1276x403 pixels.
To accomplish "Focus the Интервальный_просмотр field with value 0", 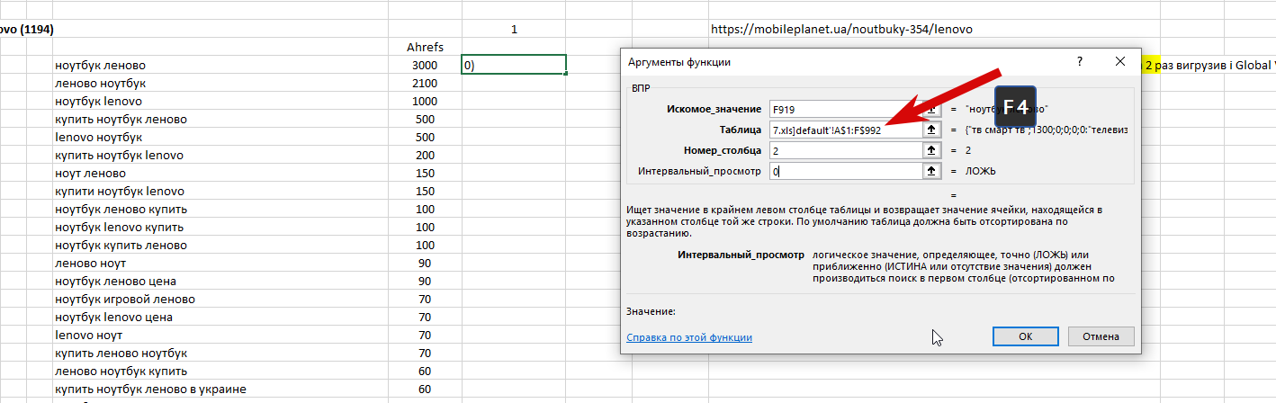I will [846, 171].
